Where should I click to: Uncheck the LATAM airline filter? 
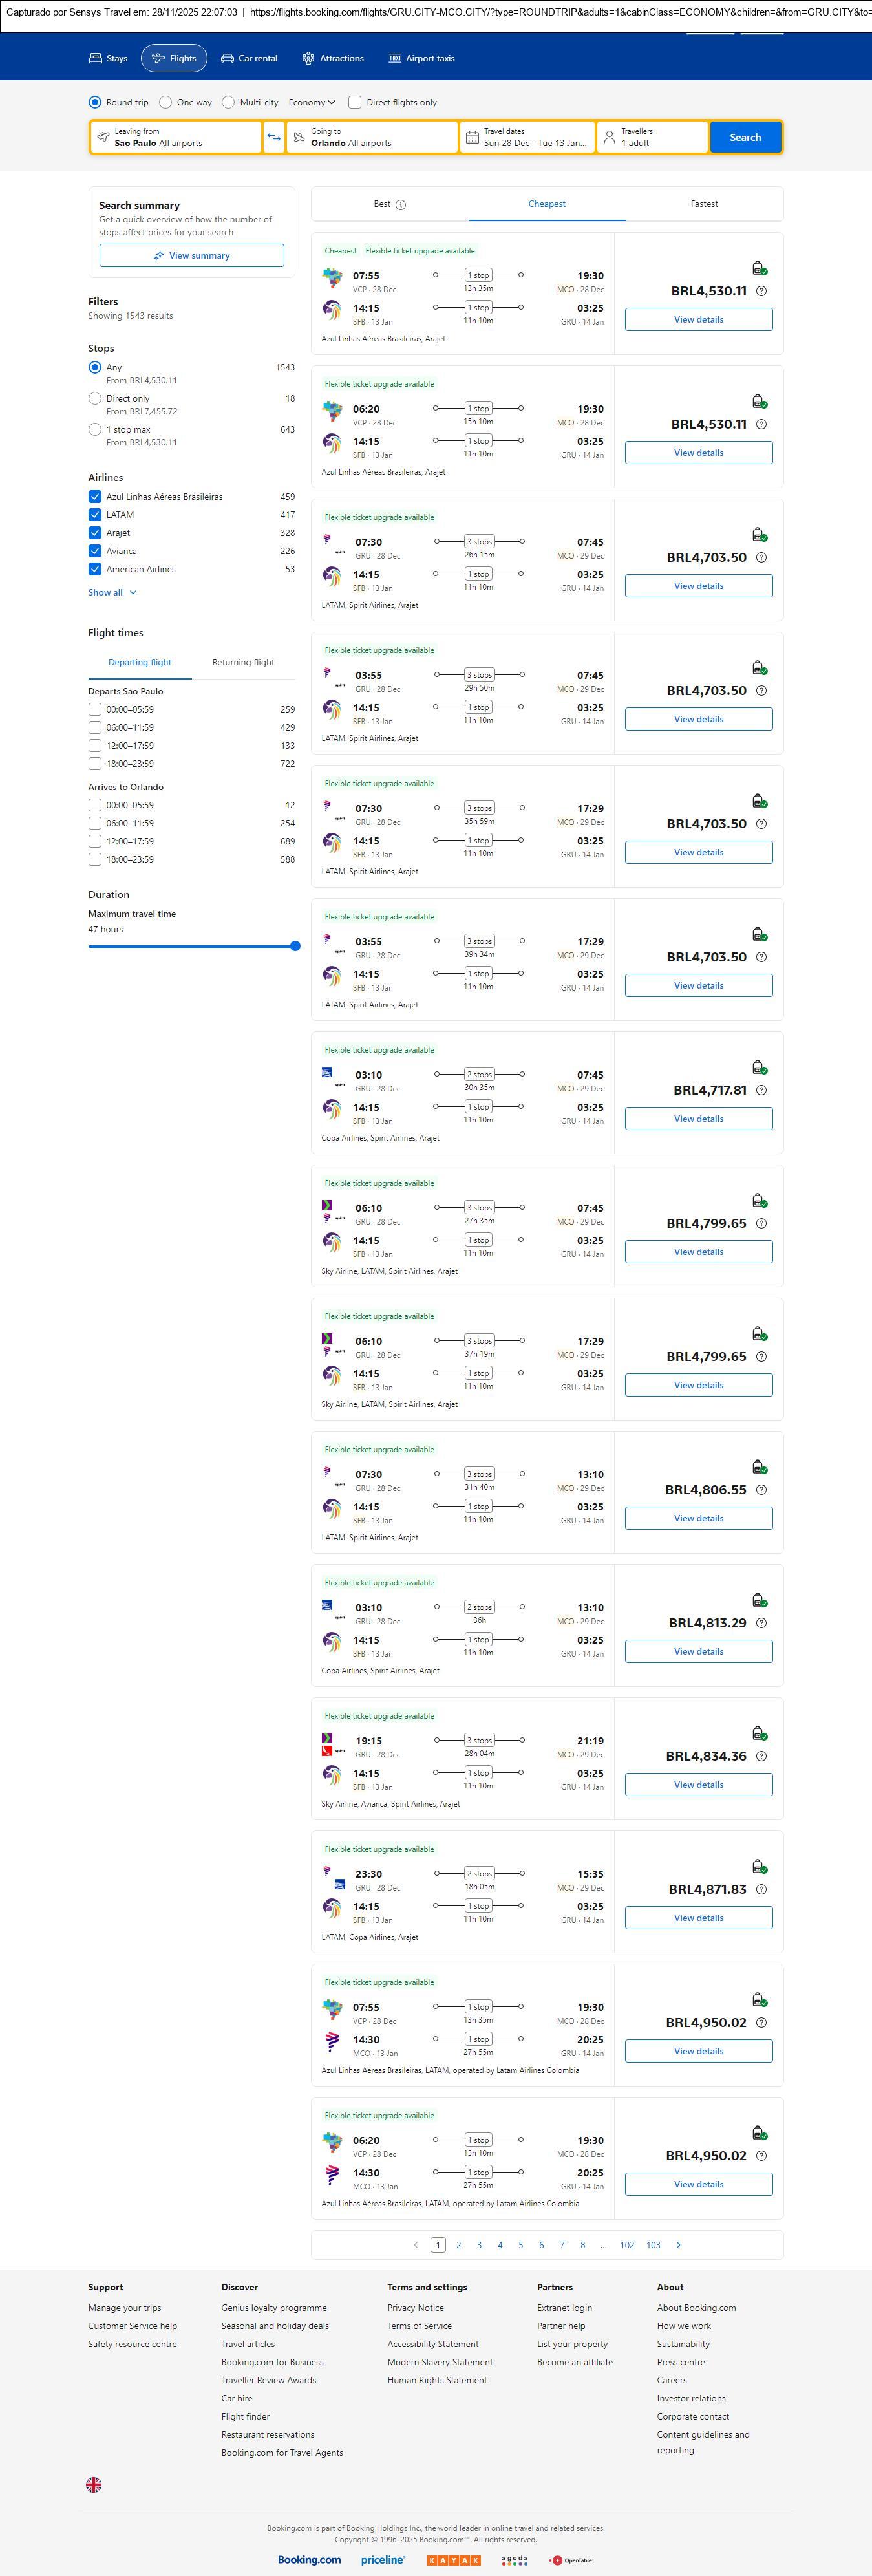(x=95, y=515)
